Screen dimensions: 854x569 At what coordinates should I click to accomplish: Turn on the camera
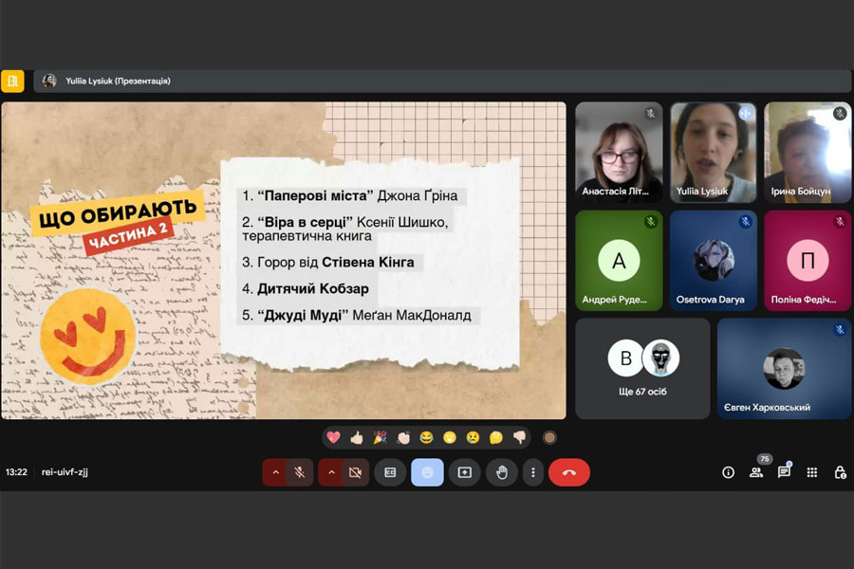[355, 472]
